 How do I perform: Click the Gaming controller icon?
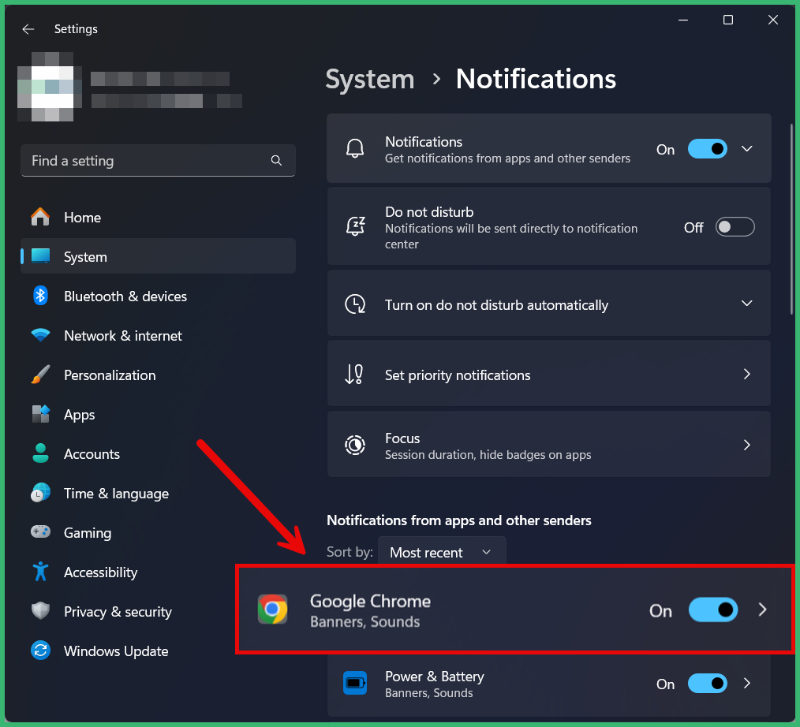tap(40, 531)
